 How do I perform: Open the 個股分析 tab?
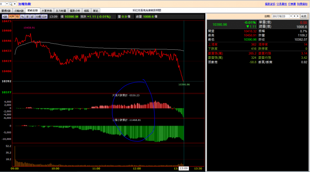click(x=75, y=11)
